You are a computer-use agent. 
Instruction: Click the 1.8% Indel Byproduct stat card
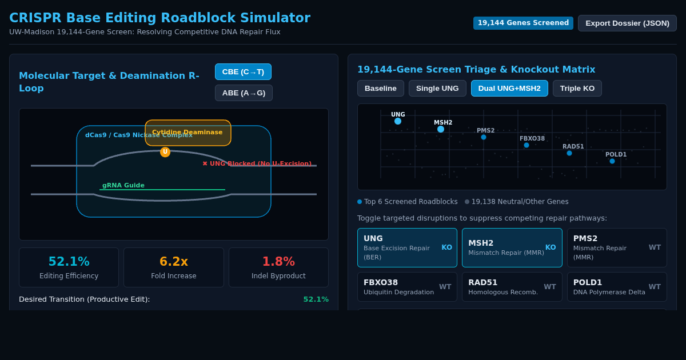pos(278,267)
